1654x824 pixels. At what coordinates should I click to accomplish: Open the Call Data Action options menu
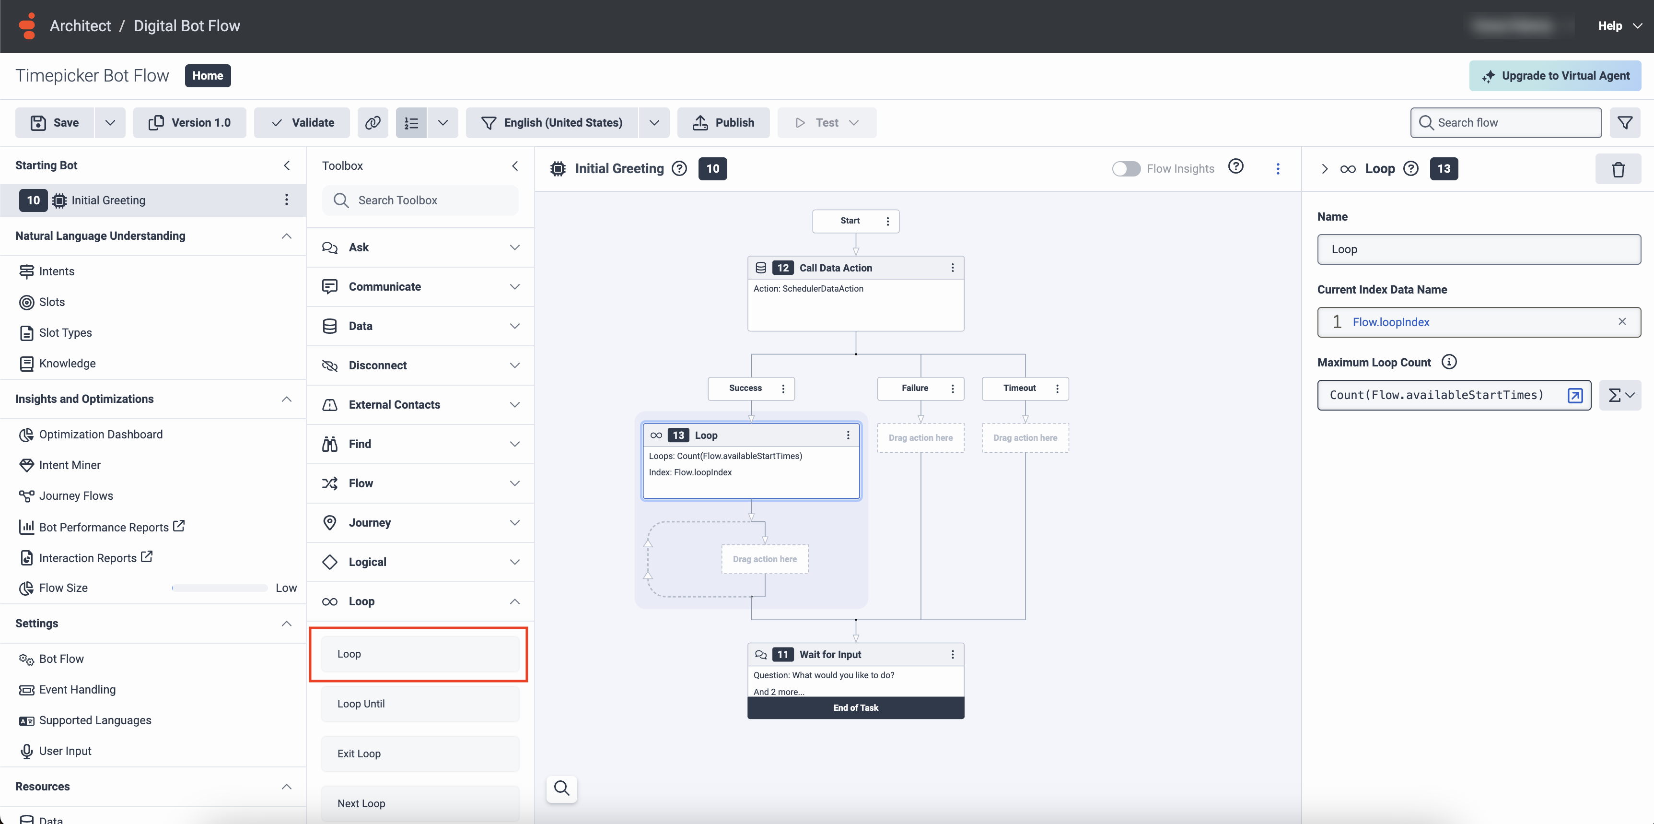pyautogui.click(x=952, y=268)
